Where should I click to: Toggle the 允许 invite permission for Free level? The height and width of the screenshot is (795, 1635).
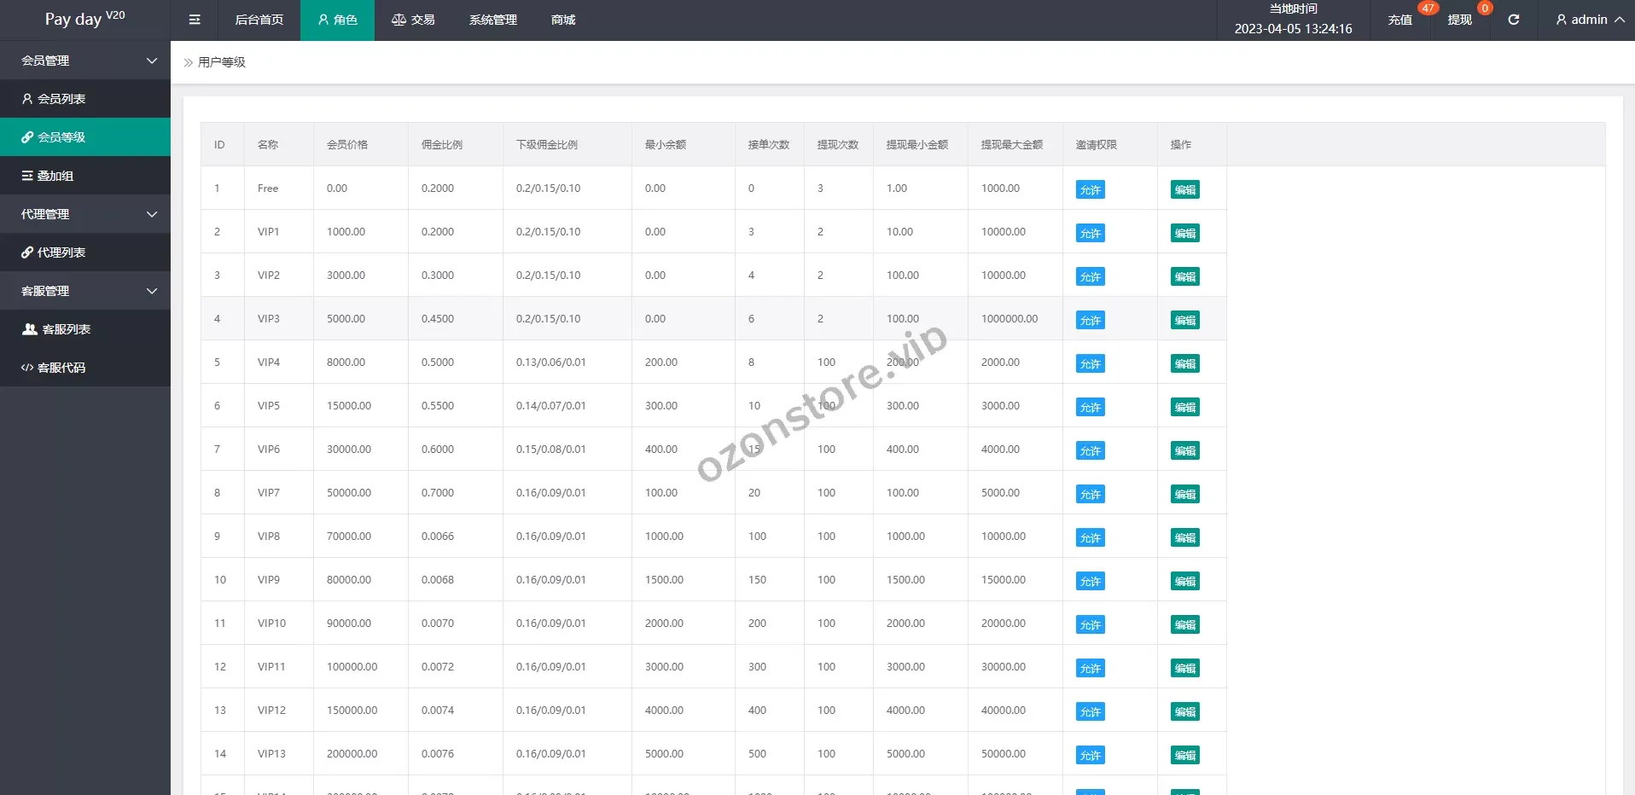tap(1090, 189)
